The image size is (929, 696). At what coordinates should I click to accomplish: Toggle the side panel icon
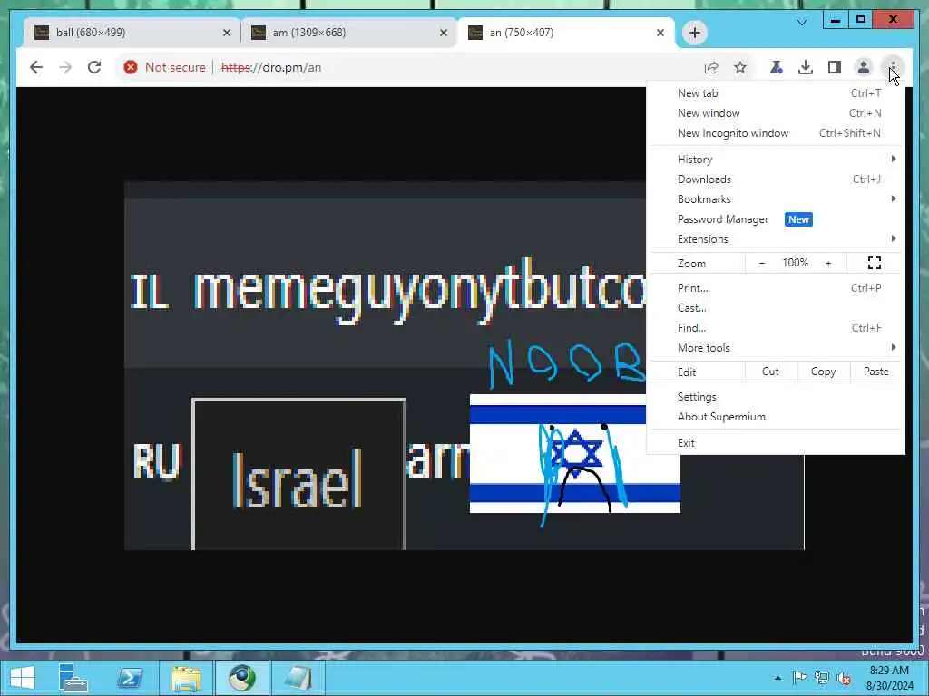click(835, 67)
